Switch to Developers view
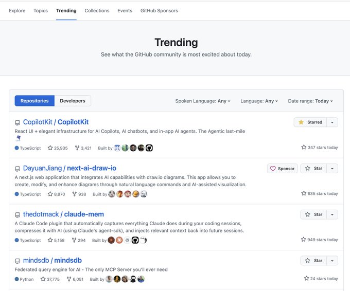350x291 pixels. pyautogui.click(x=73, y=101)
